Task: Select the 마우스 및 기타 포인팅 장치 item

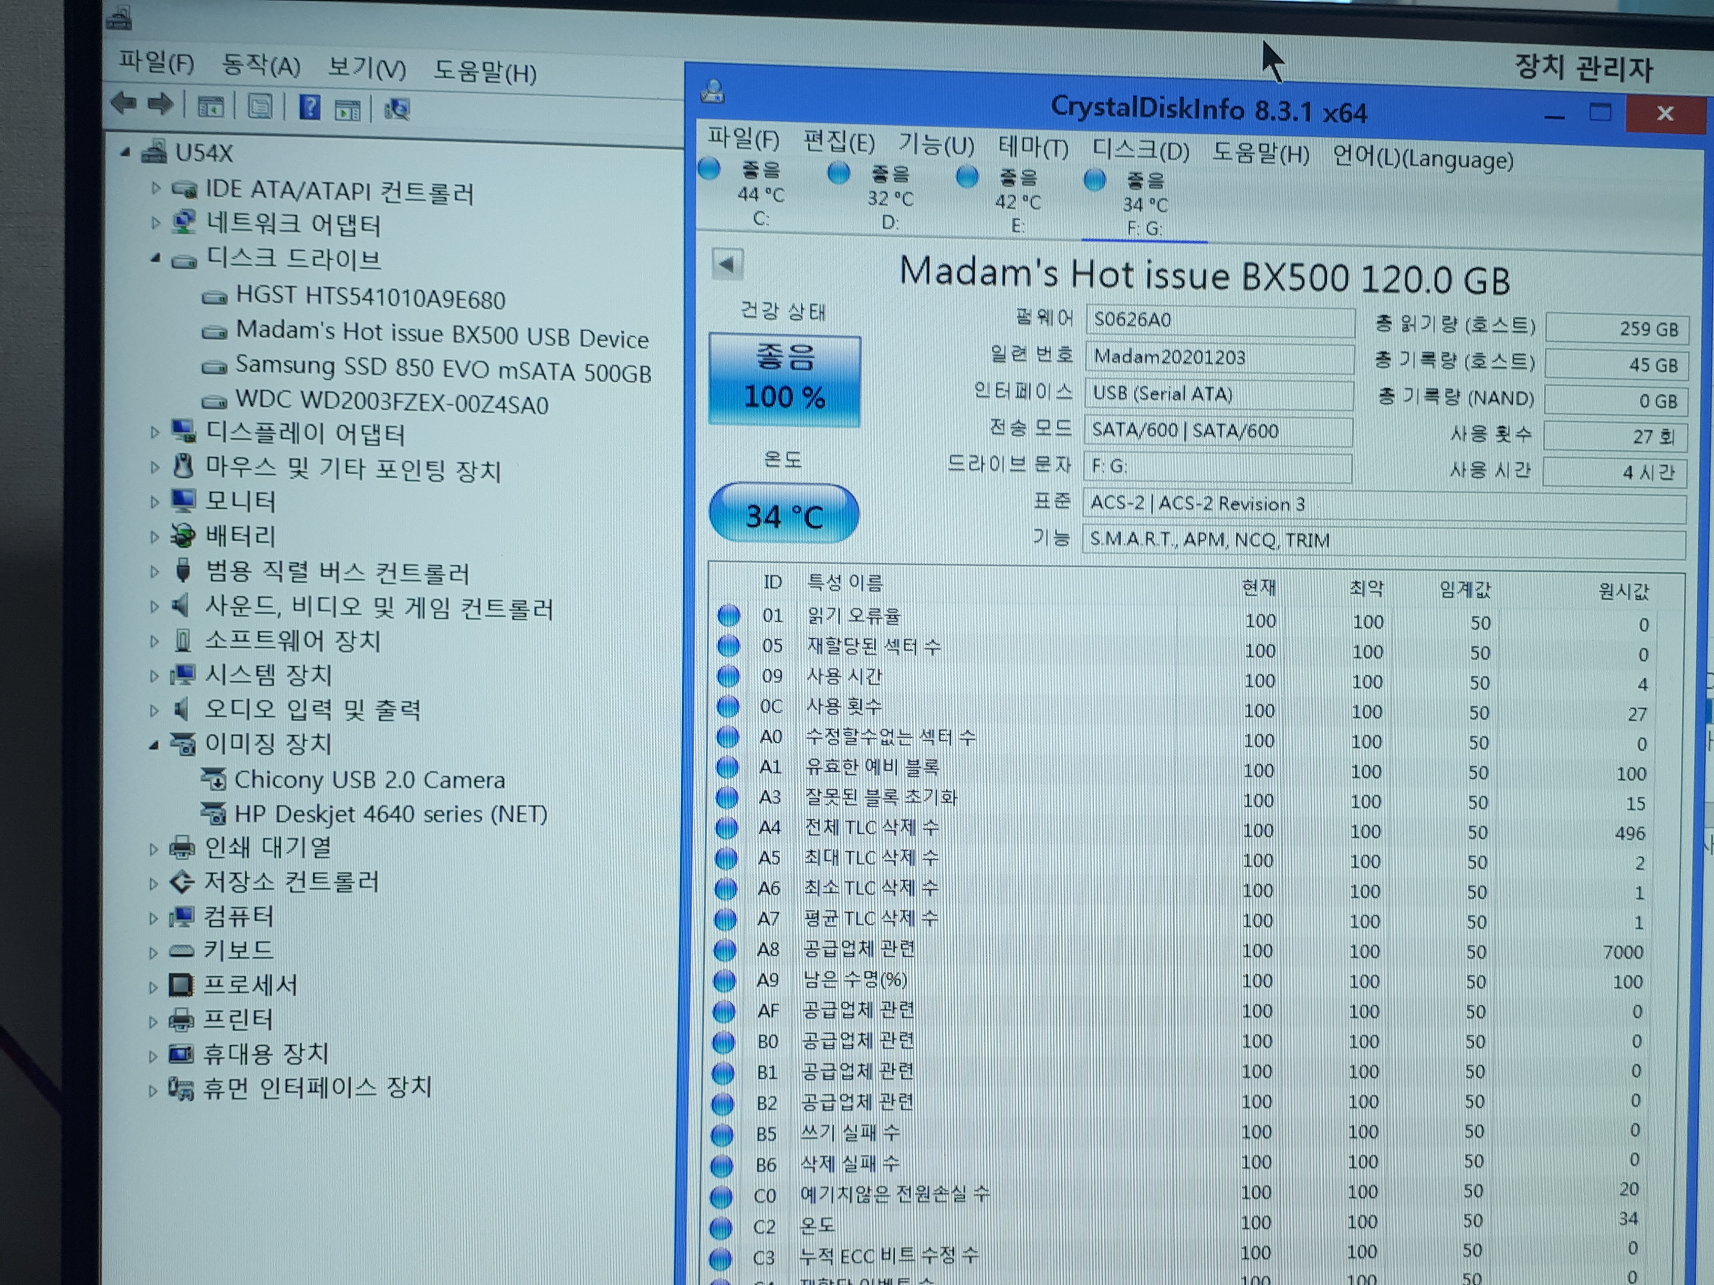Action: (352, 469)
